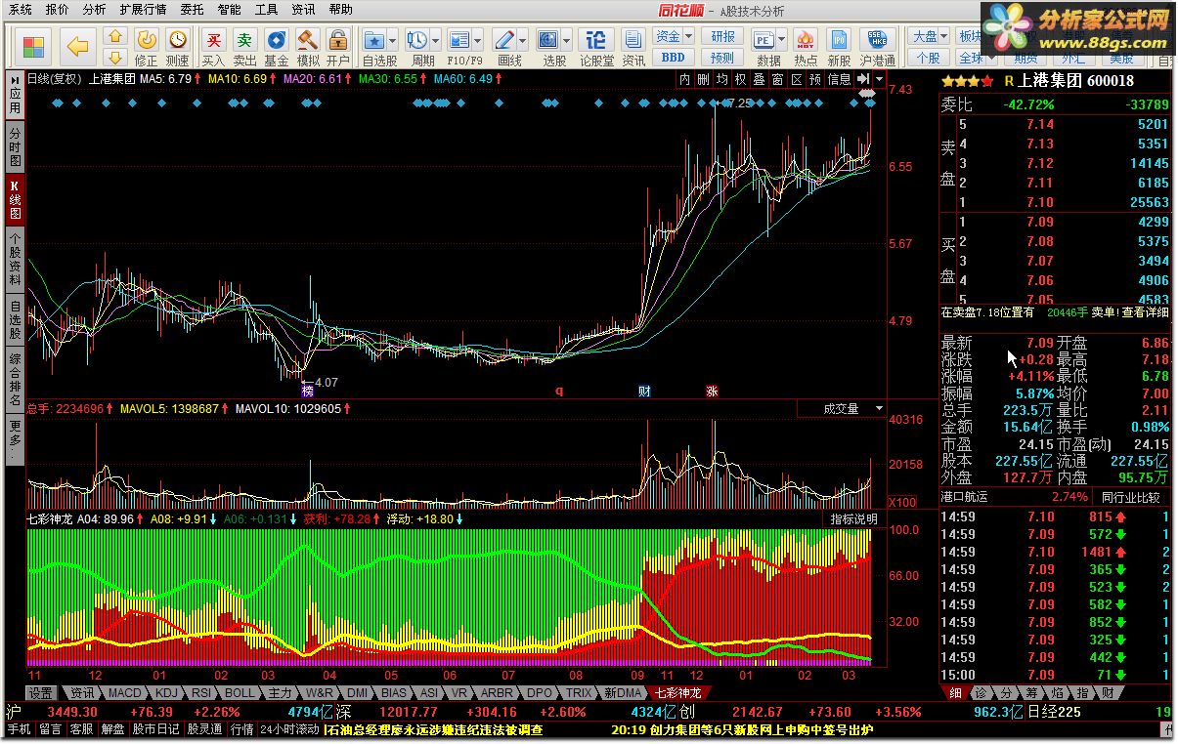1178x744 pixels.
Task: Open the 系统 menu
Action: coord(20,10)
